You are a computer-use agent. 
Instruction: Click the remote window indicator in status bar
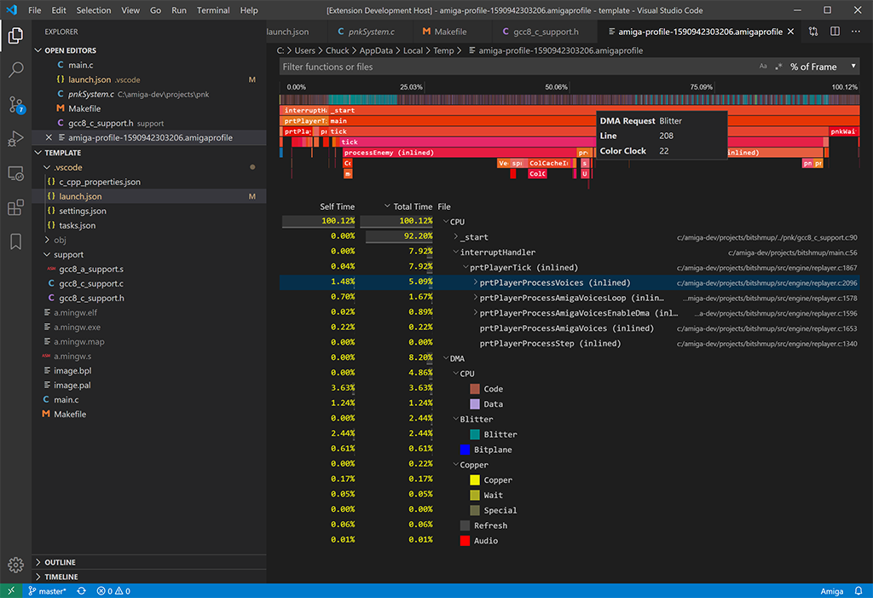click(x=11, y=591)
